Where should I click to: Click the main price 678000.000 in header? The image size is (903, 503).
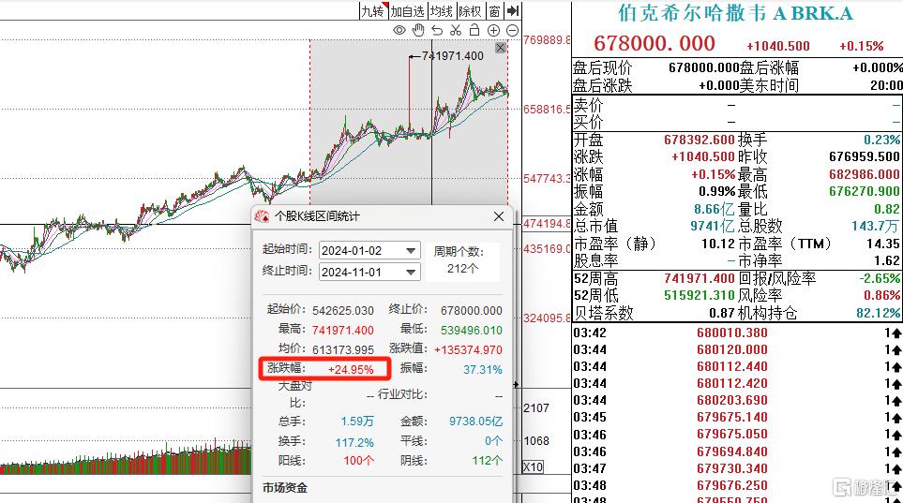click(655, 43)
